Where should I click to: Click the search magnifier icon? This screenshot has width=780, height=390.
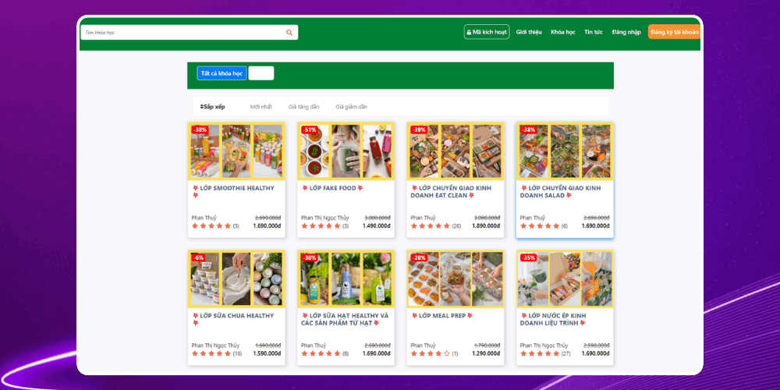coord(289,33)
